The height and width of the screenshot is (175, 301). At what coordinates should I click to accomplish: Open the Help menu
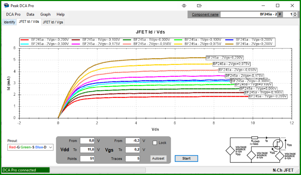[x=60, y=14]
